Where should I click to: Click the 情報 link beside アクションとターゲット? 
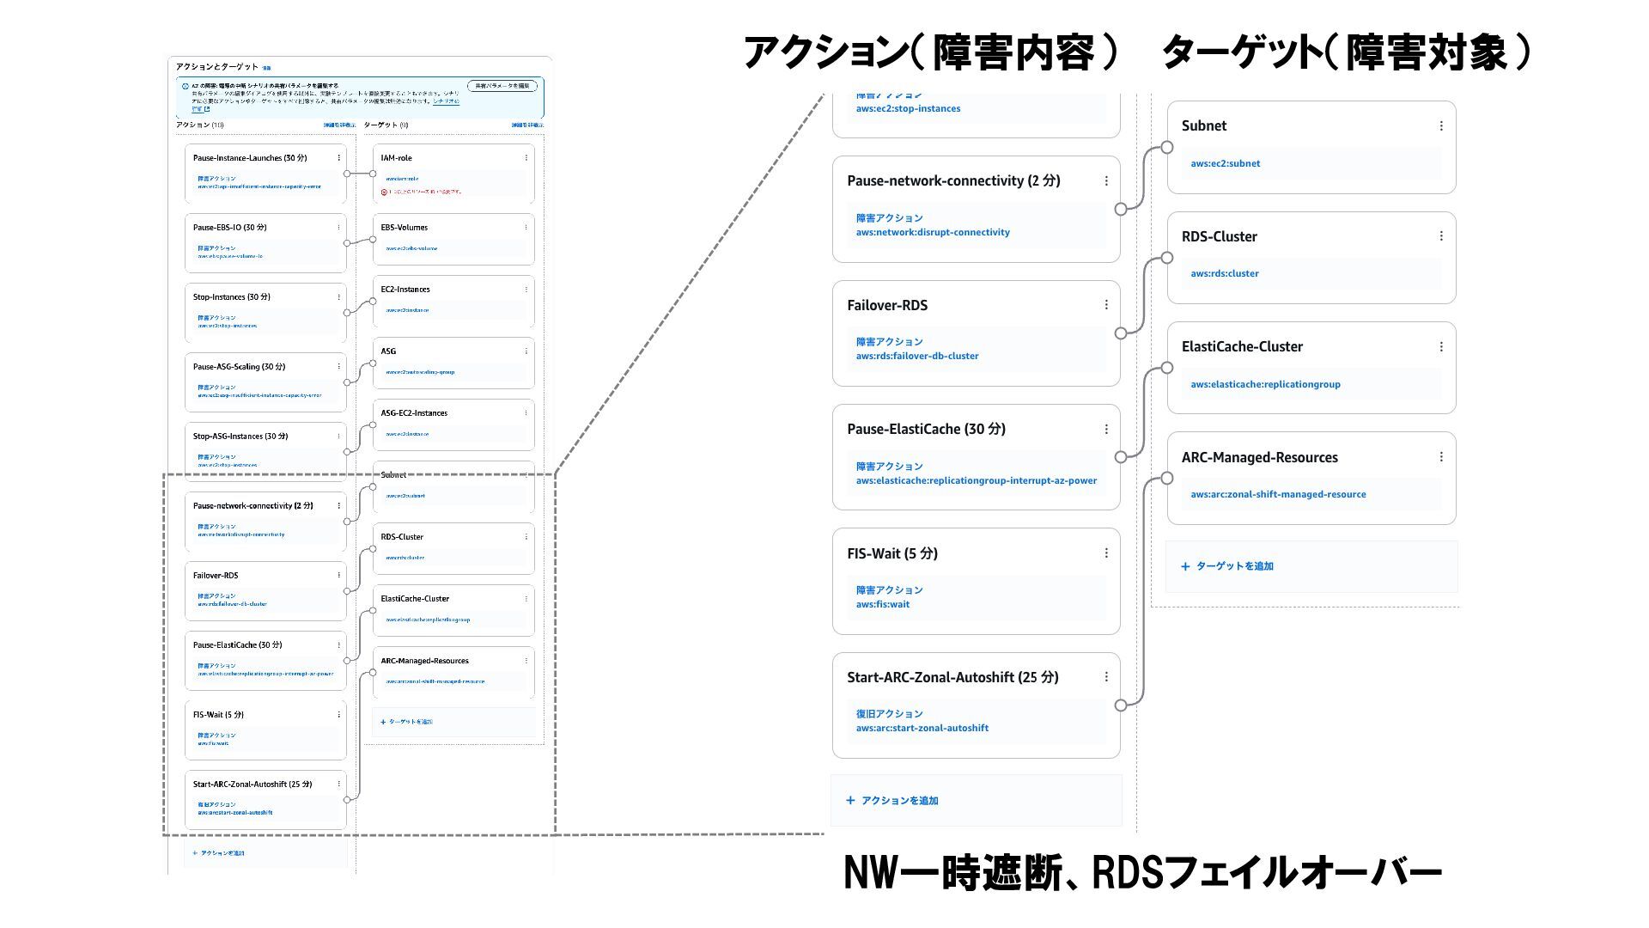click(266, 68)
